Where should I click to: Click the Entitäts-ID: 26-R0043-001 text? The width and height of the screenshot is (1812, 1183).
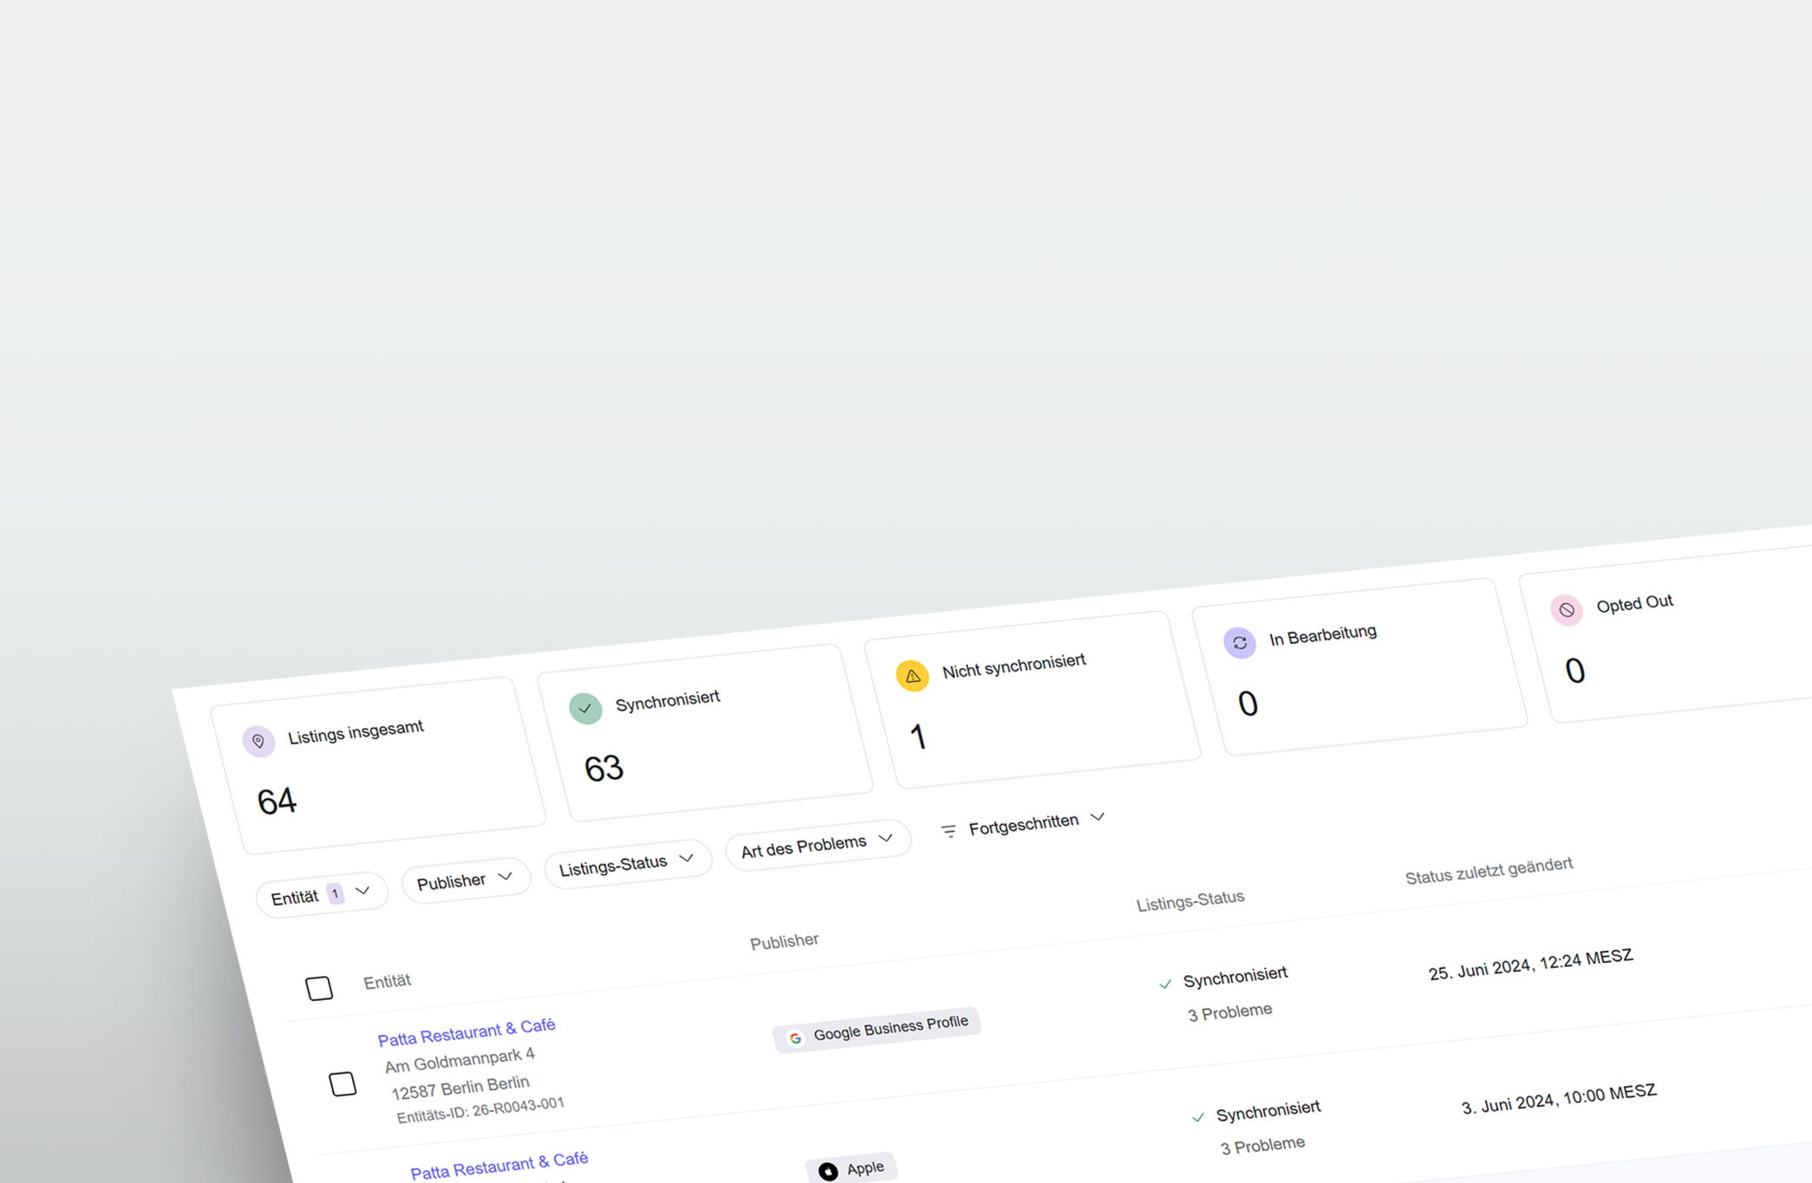480,1110
